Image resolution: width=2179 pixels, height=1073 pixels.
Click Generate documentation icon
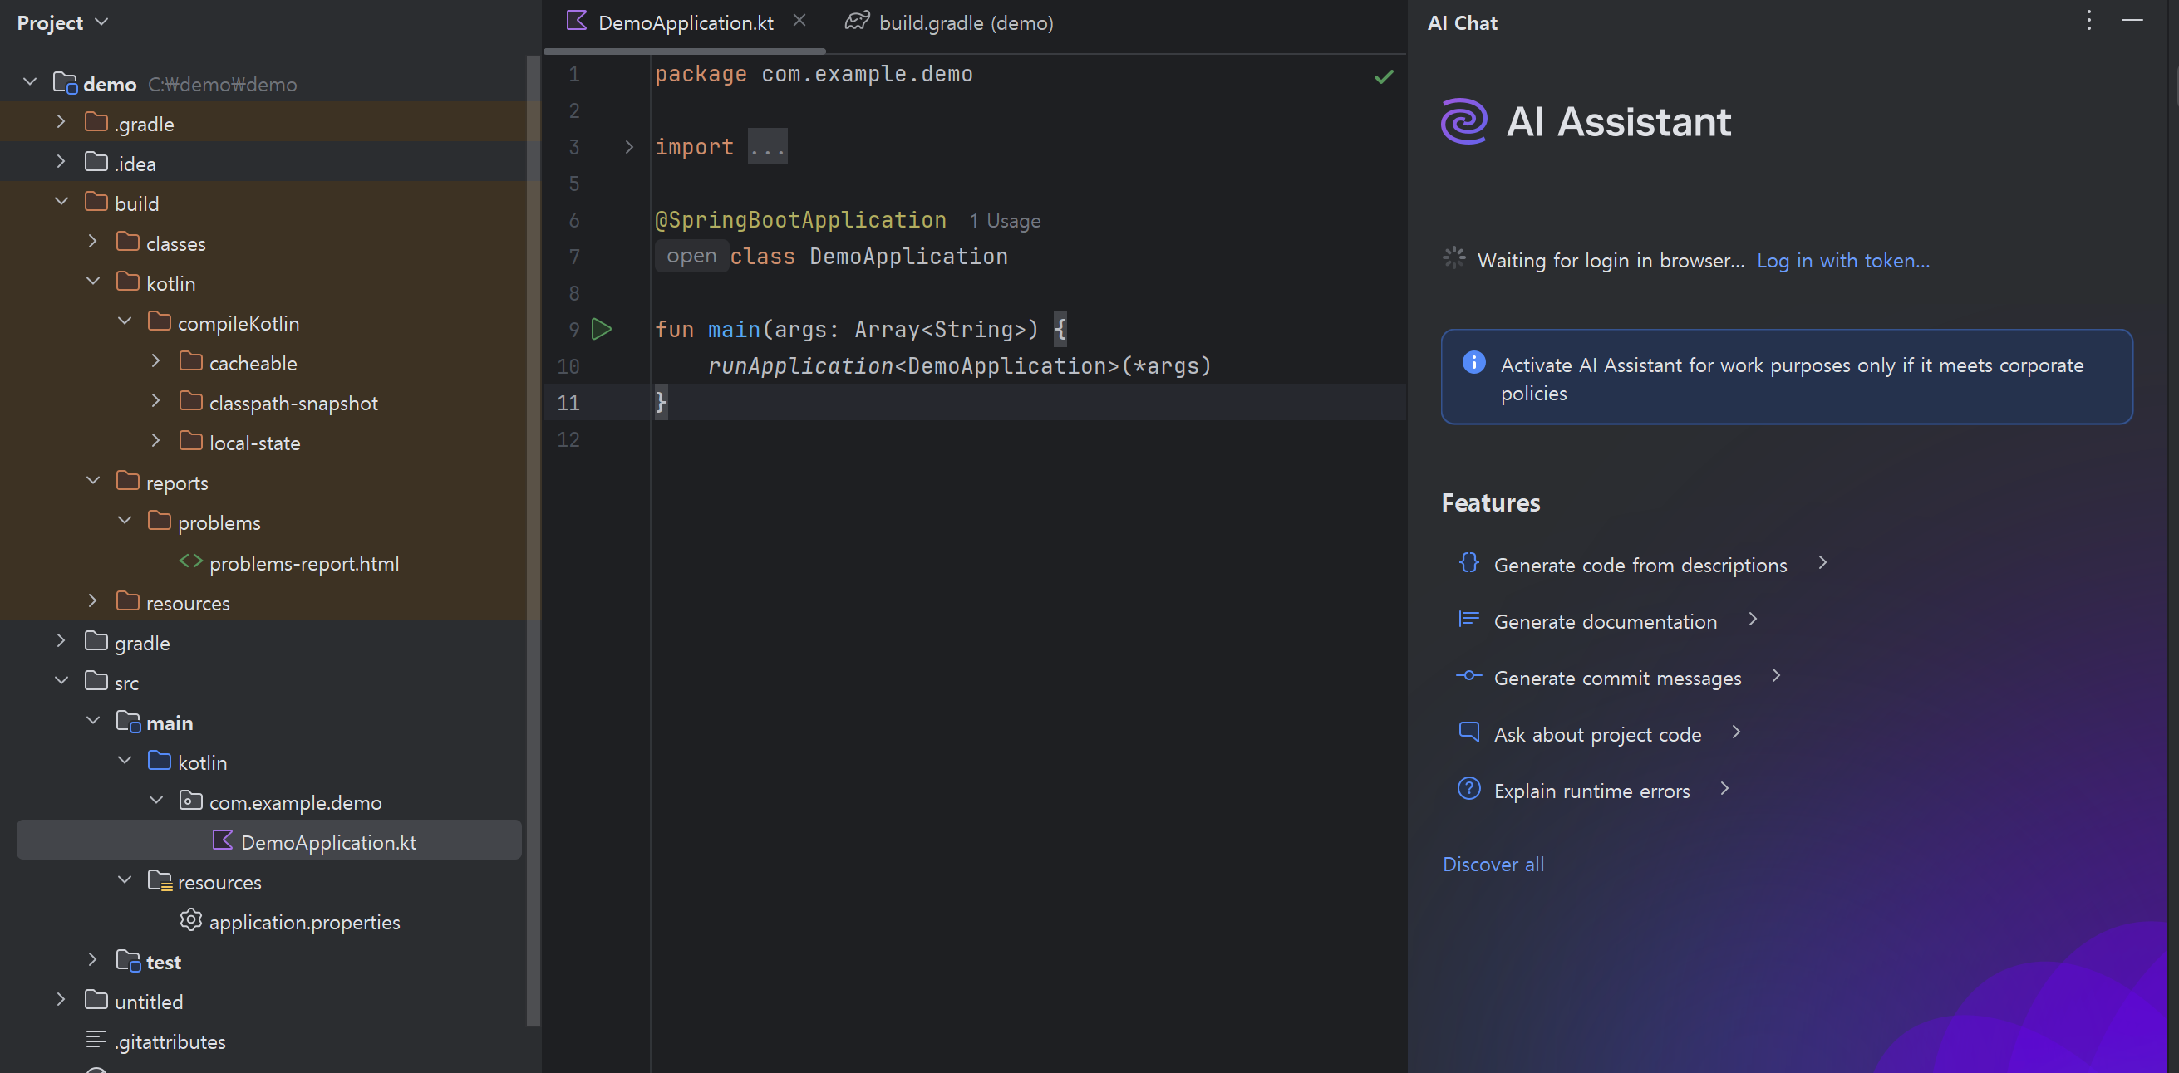(1469, 619)
